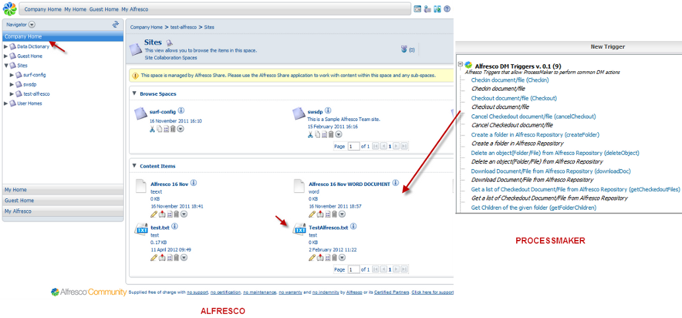The height and width of the screenshot is (318, 682).
Task: Click the help icon in top toolbar
Action: click(x=447, y=9)
